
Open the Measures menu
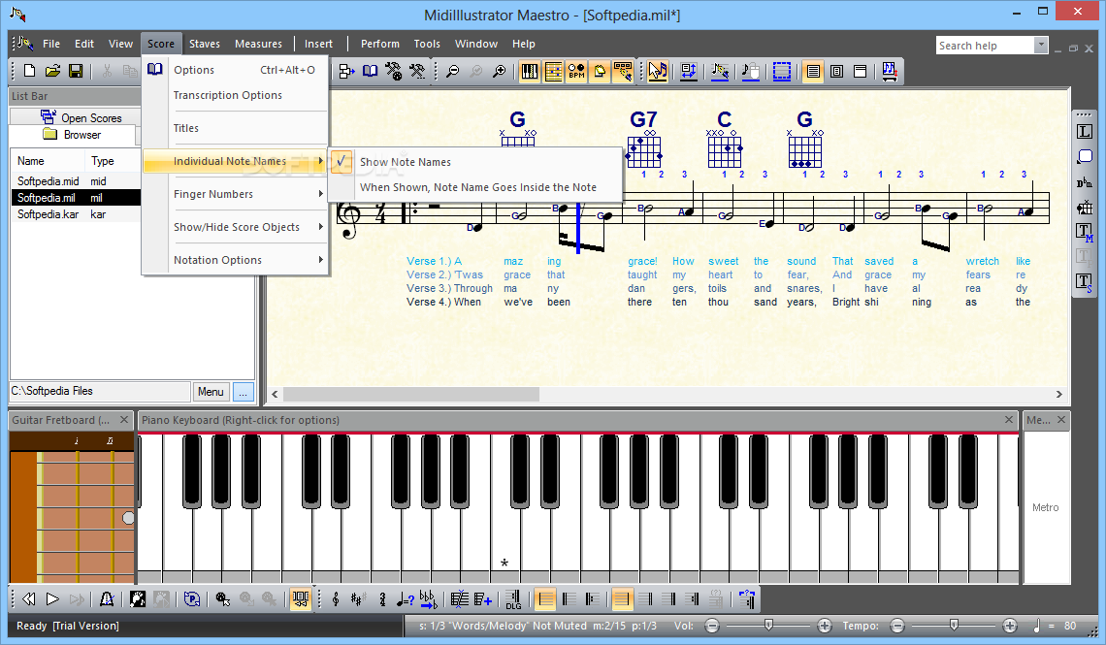pos(258,44)
